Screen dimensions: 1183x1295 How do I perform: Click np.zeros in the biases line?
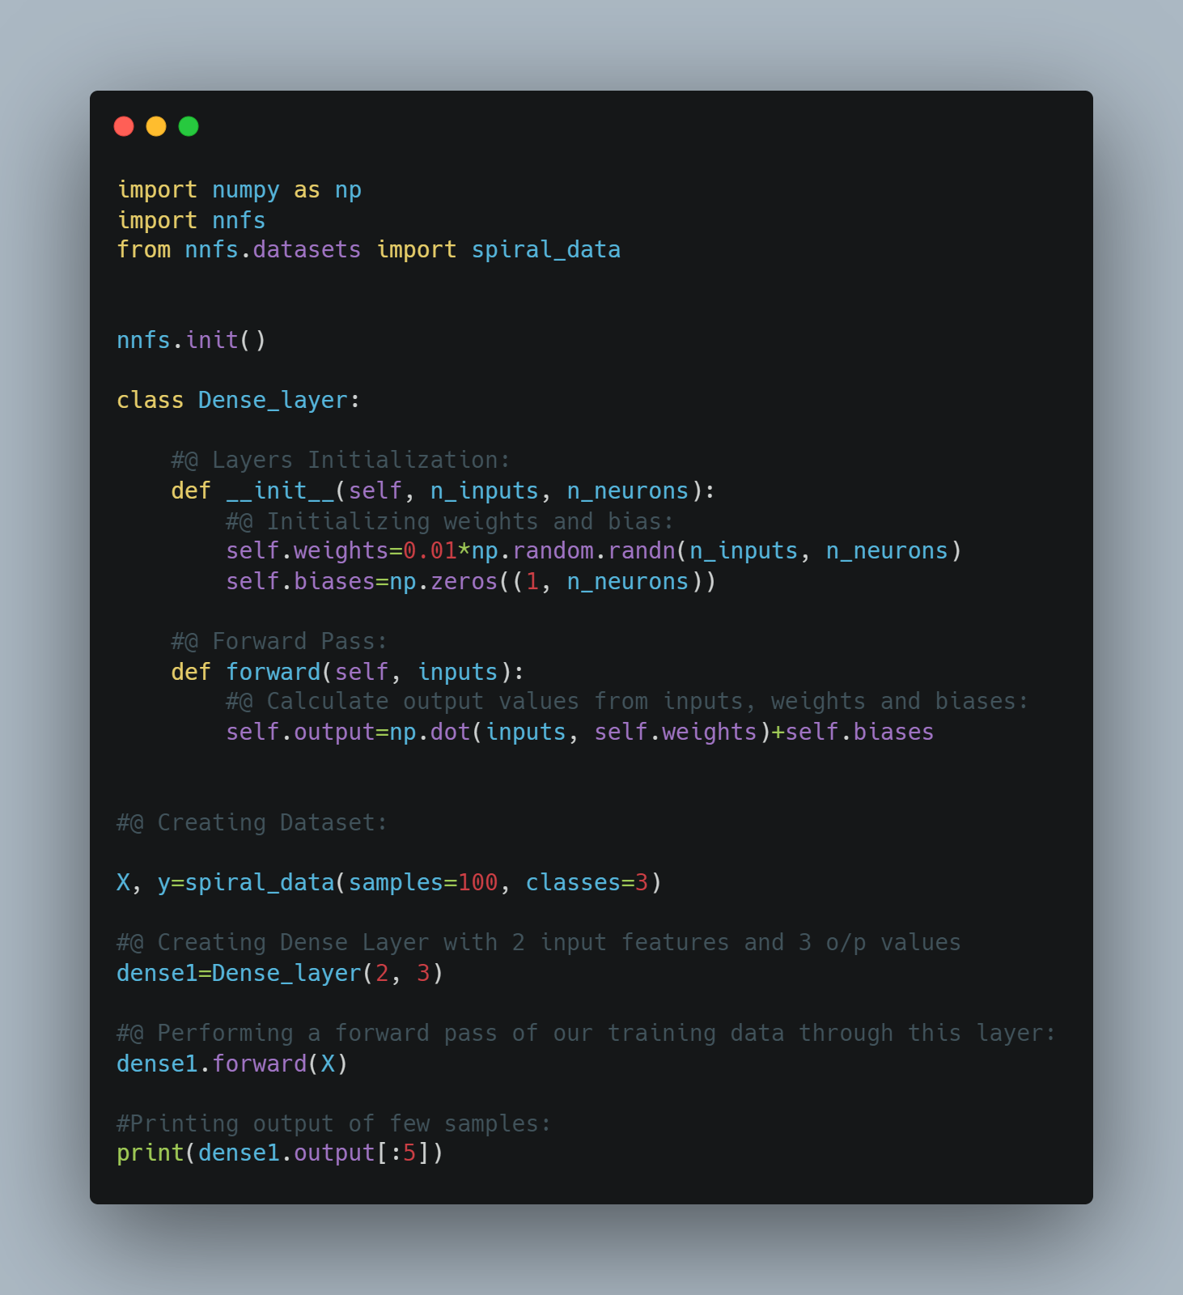pos(443,581)
